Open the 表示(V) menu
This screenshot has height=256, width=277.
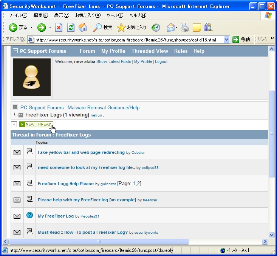(x=62, y=15)
